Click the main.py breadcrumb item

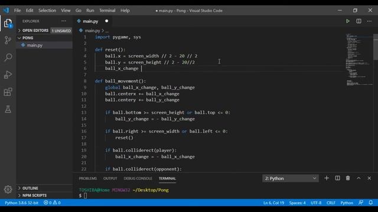pyautogui.click(x=92, y=31)
